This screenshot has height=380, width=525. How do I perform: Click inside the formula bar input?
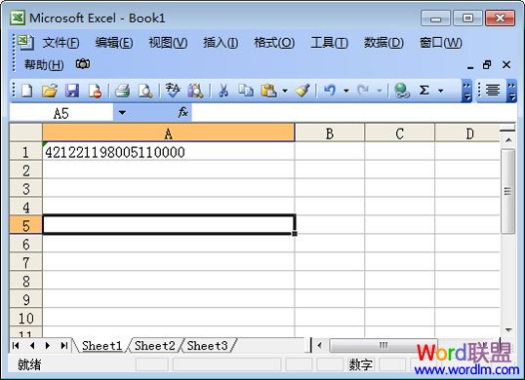(x=353, y=113)
